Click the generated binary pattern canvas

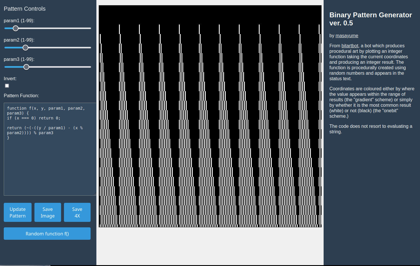pos(210,116)
